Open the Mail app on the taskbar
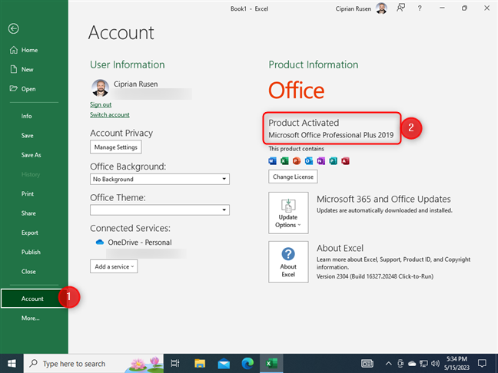The image size is (498, 373). tap(224, 364)
